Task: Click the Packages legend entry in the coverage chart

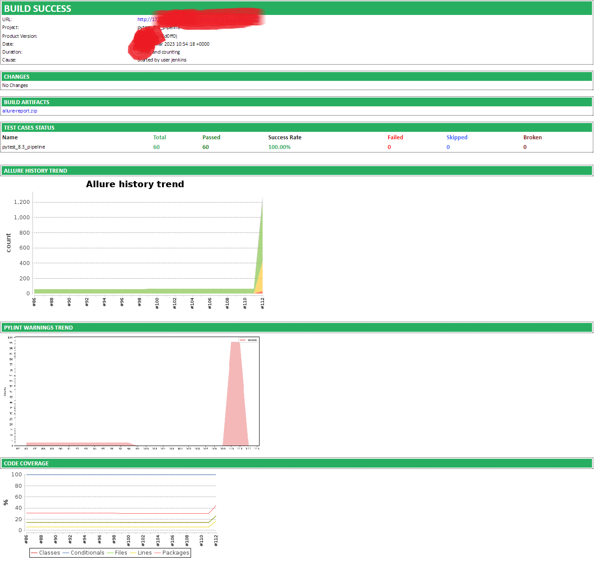Action: point(172,553)
